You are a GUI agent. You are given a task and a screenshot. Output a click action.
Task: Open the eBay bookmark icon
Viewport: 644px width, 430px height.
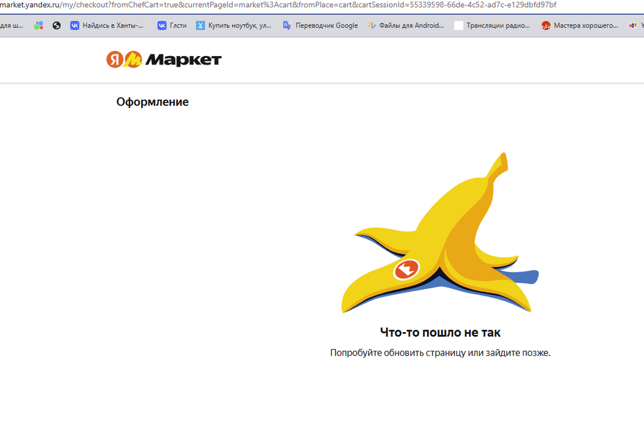coord(633,25)
